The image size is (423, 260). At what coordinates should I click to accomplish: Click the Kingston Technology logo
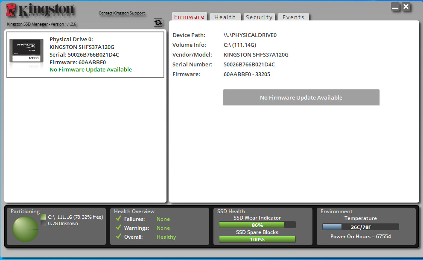pyautogui.click(x=40, y=10)
